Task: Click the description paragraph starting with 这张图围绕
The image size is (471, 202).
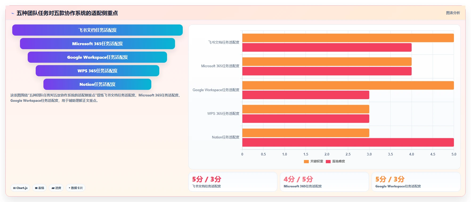Action: tap(96, 98)
